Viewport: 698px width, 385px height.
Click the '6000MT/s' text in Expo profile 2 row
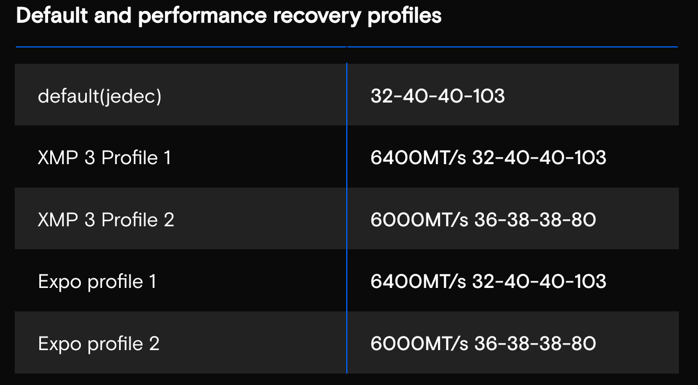point(419,344)
